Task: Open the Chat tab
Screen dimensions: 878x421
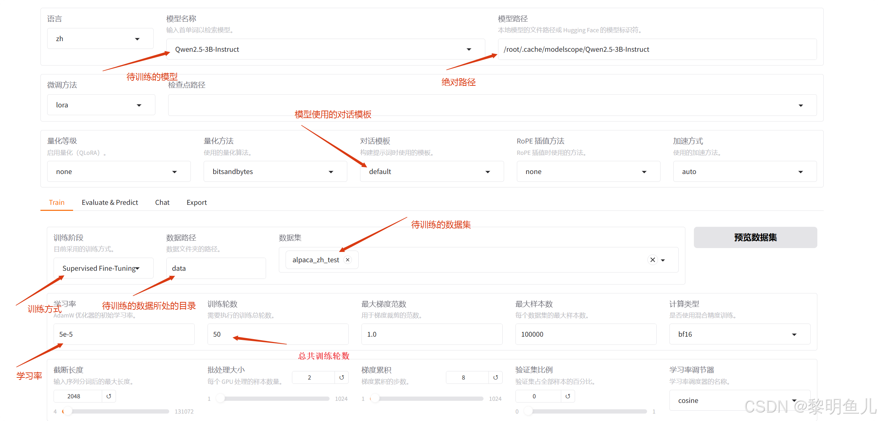Action: click(162, 202)
